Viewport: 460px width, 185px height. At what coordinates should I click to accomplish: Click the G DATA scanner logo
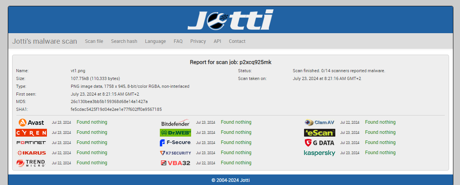[319, 143]
